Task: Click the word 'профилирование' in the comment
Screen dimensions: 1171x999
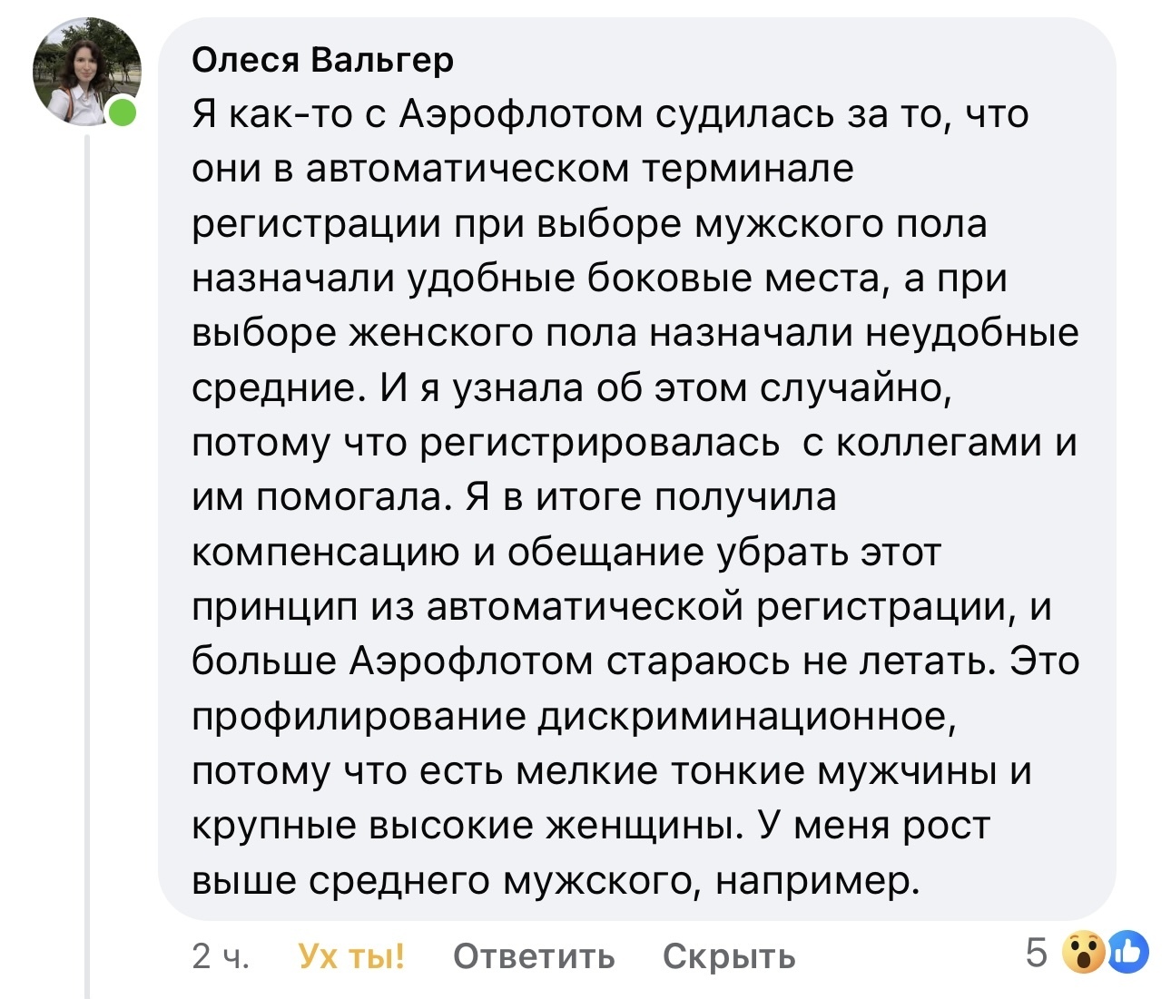Action: coord(359,717)
